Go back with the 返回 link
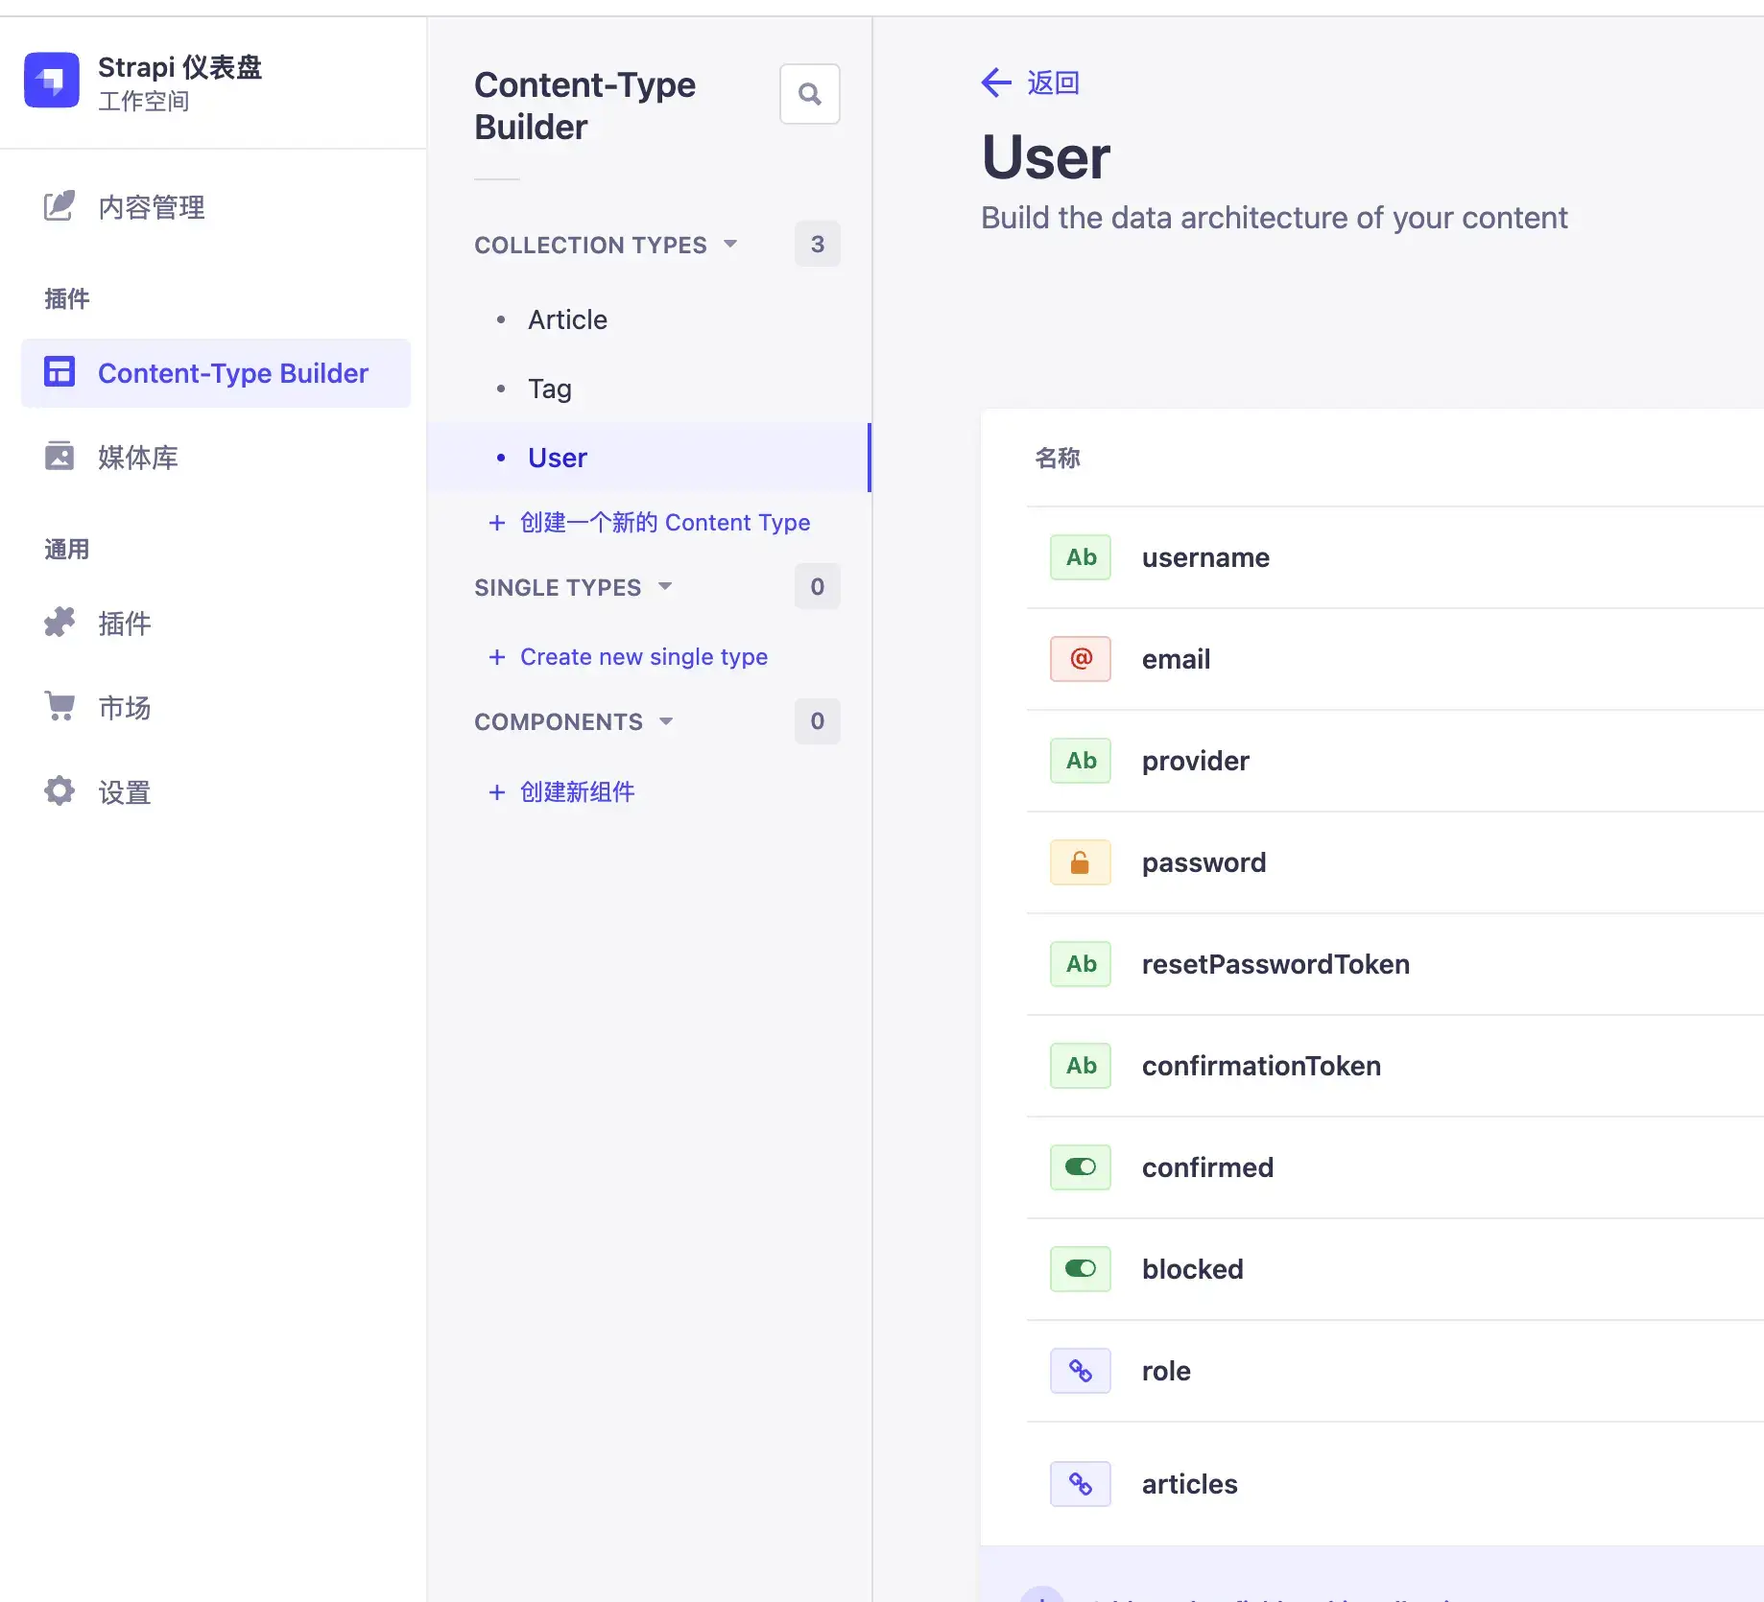The image size is (1764, 1602). pyautogui.click(x=1031, y=82)
